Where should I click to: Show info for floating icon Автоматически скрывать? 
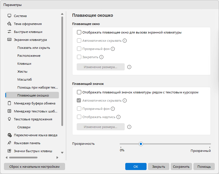click(x=125, y=100)
